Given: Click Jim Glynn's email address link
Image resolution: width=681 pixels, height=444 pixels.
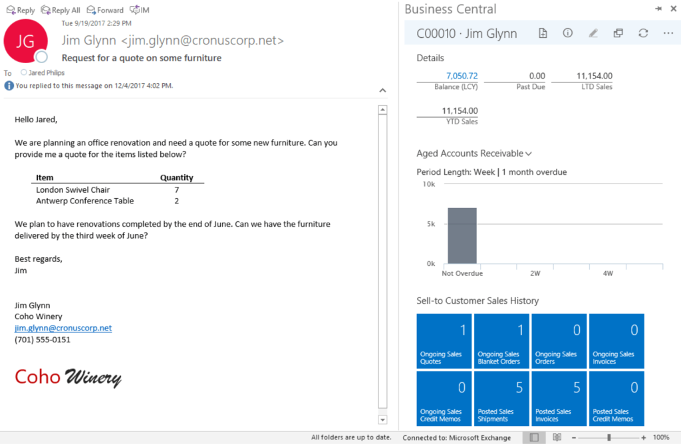Looking at the screenshot, I should [63, 328].
